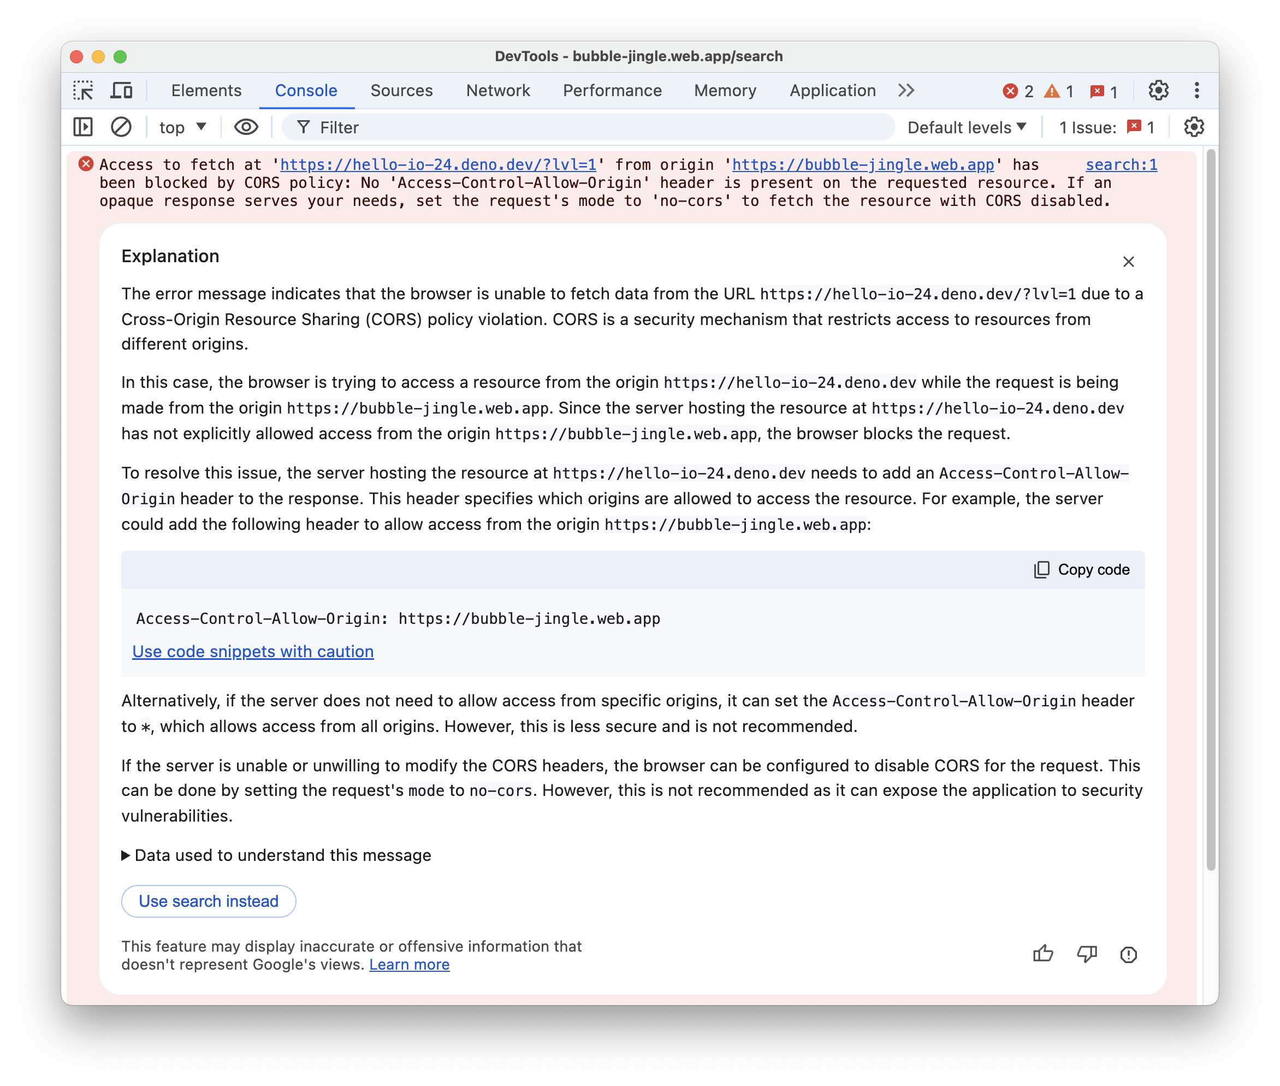Click the Elements tab in DevTools
The image size is (1280, 1086).
pyautogui.click(x=207, y=91)
